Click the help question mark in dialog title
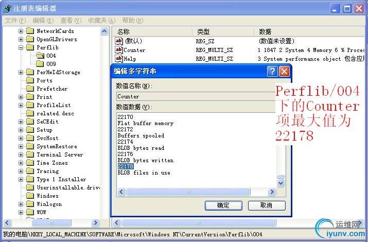Image resolution: width=368 pixels, height=242 pixels. [x=272, y=71]
